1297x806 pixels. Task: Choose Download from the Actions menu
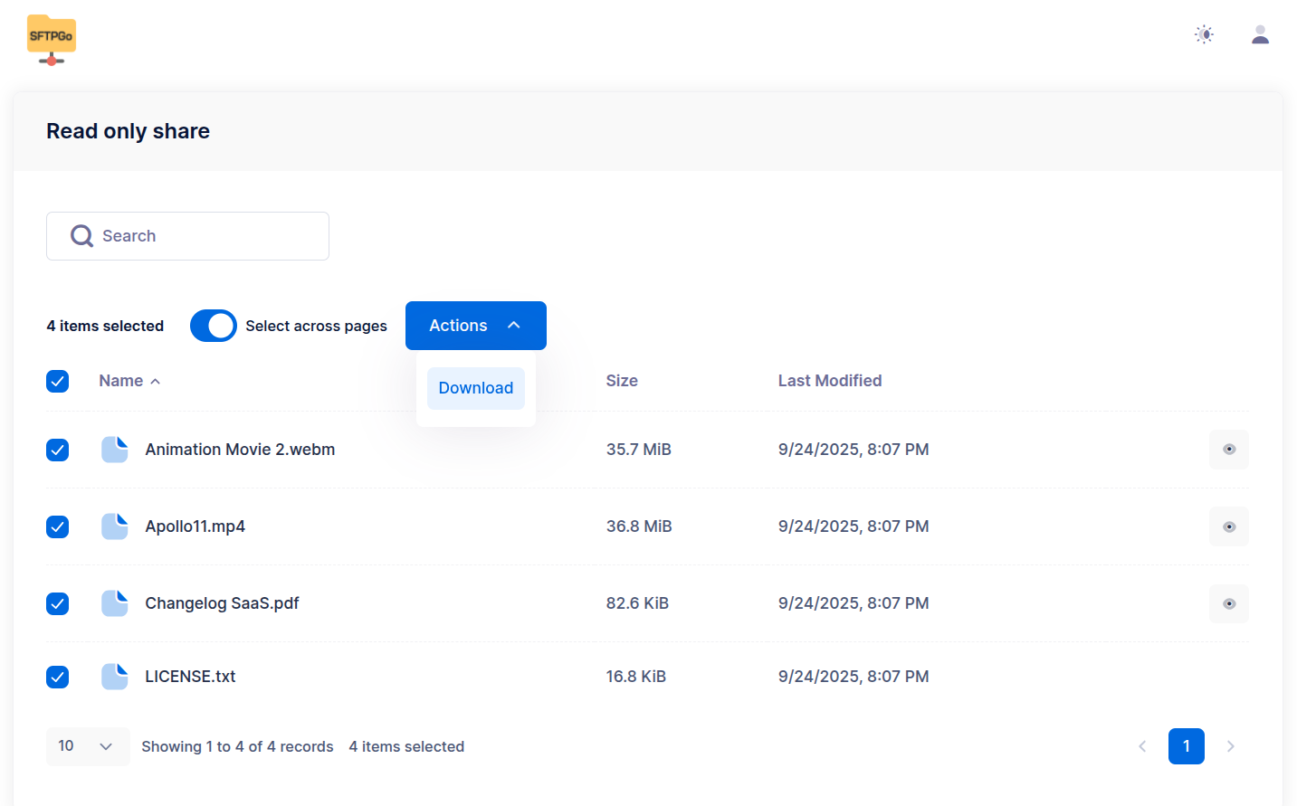pos(475,388)
